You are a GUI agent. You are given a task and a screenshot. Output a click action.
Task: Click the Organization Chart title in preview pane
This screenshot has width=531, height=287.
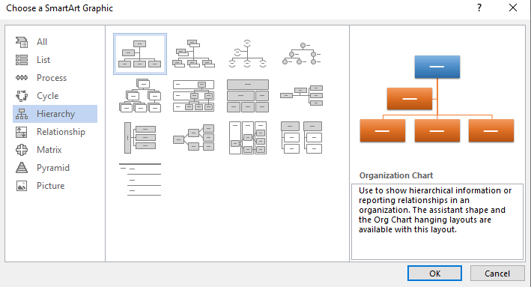tap(396, 175)
